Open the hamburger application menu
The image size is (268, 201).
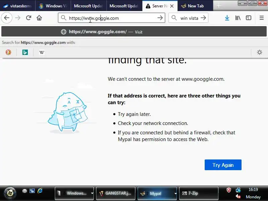point(262,18)
